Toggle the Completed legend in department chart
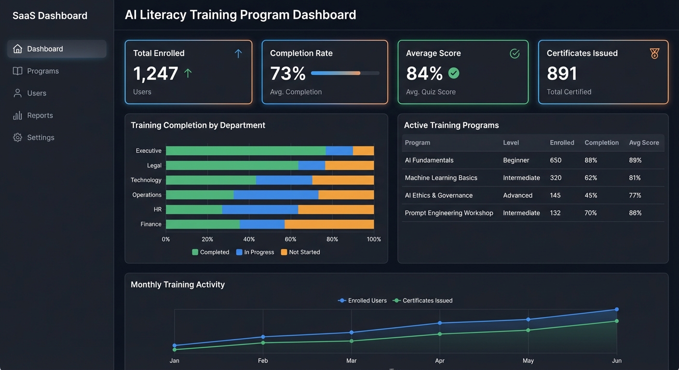 pos(210,252)
